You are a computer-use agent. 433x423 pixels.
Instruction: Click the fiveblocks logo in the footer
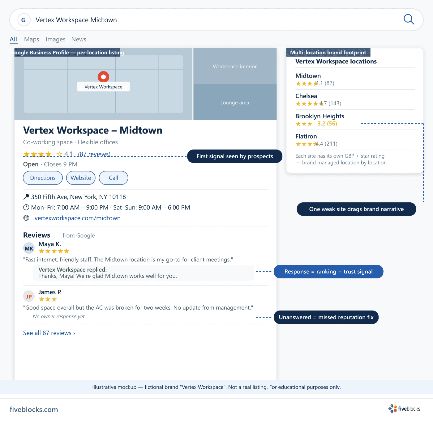(x=404, y=409)
